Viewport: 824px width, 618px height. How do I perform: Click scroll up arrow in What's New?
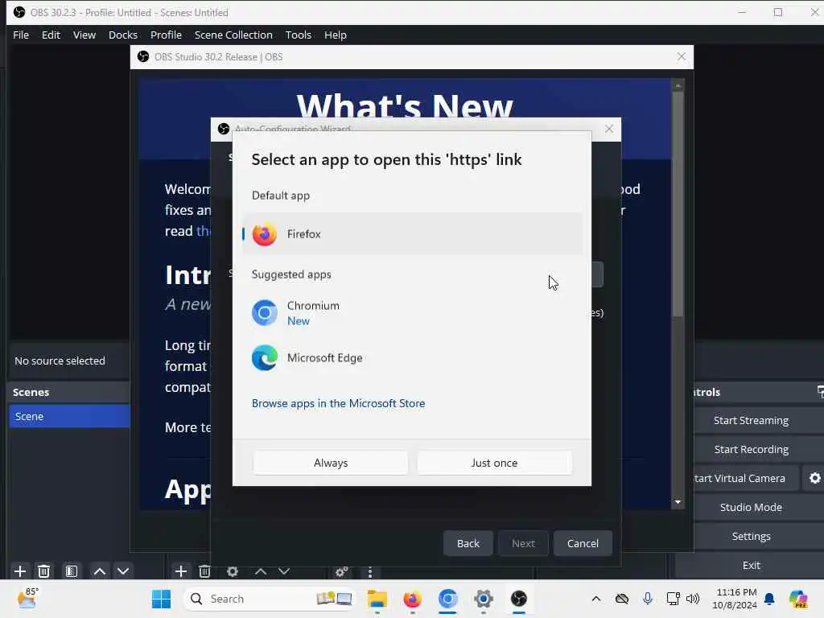pyautogui.click(x=678, y=84)
